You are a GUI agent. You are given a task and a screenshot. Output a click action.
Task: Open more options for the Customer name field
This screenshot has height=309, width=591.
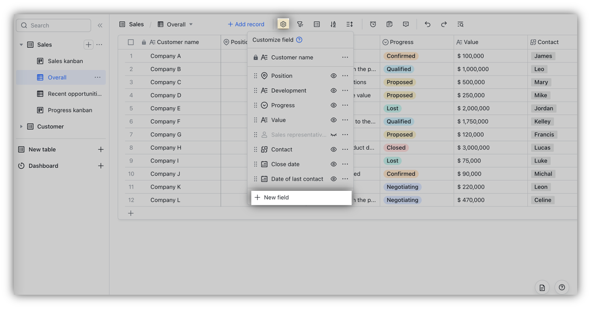345,57
